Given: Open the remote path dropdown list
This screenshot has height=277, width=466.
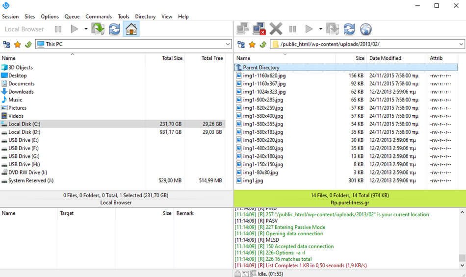Looking at the screenshot, I should [x=461, y=45].
